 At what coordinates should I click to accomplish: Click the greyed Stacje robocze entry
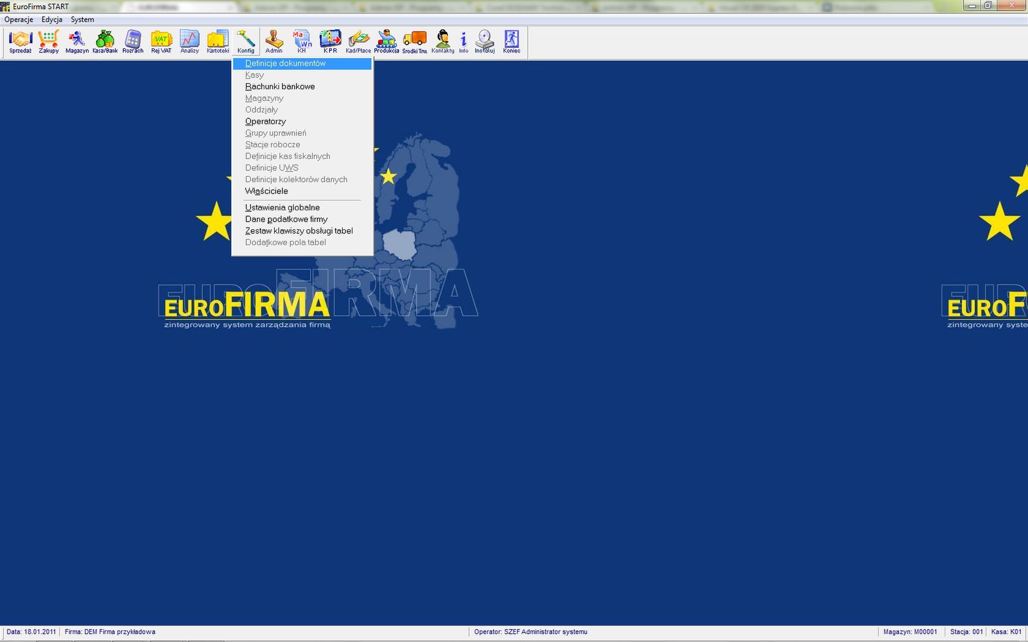tap(302, 145)
